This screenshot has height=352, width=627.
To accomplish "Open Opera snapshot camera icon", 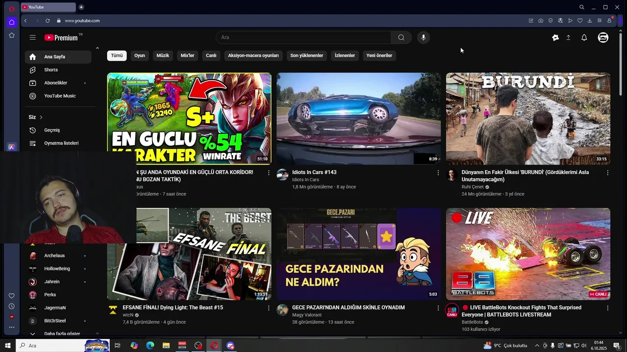I will pyautogui.click(x=541, y=21).
